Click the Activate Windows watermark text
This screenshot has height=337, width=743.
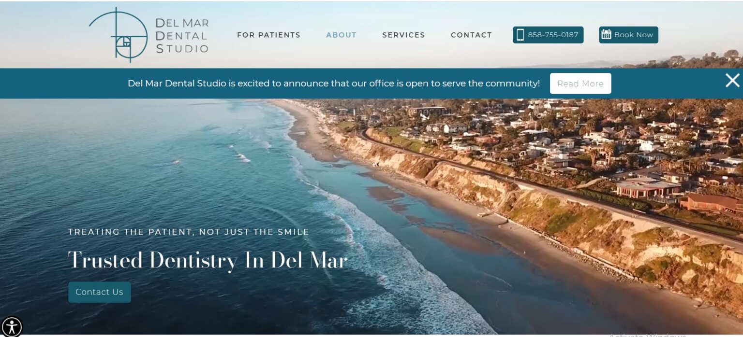(x=647, y=335)
